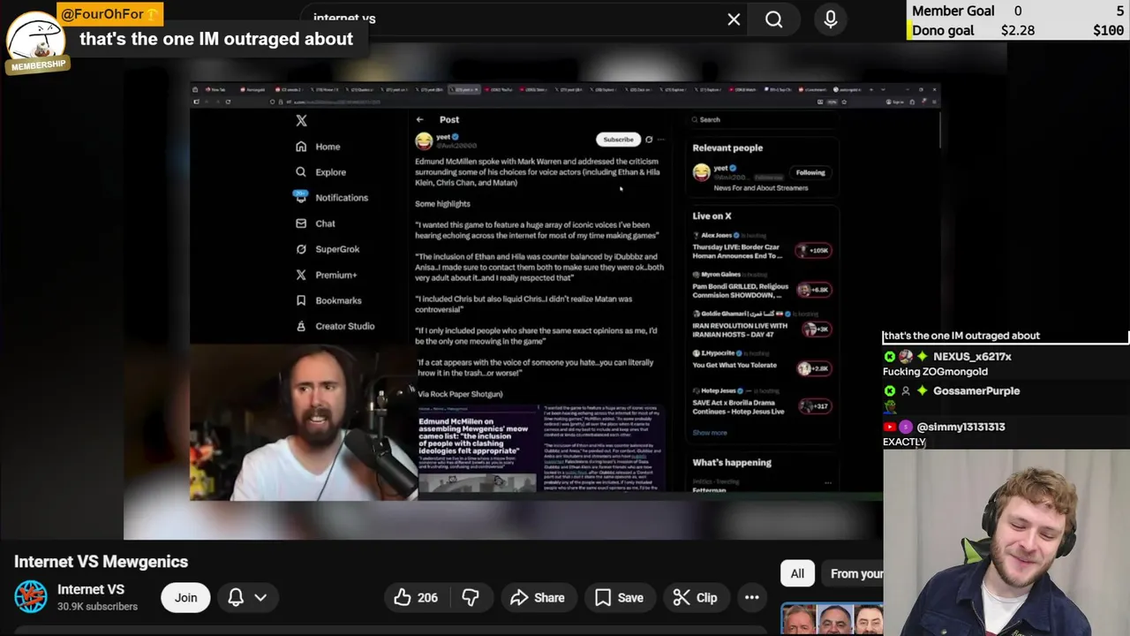Click the MEMBERSHIP badge under avatar
1130x636 pixels.
[x=38, y=65]
